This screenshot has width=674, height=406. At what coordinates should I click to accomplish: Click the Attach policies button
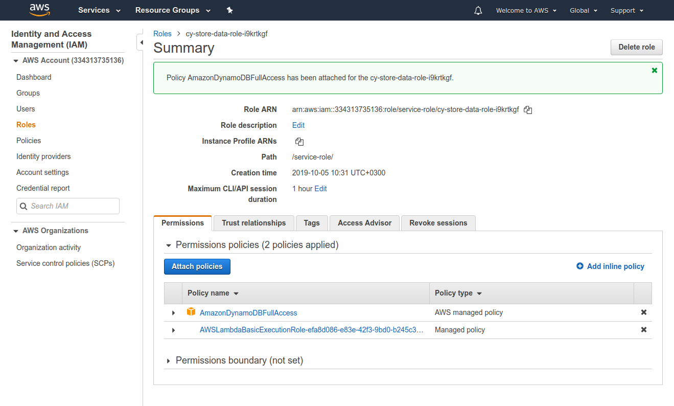tap(197, 266)
